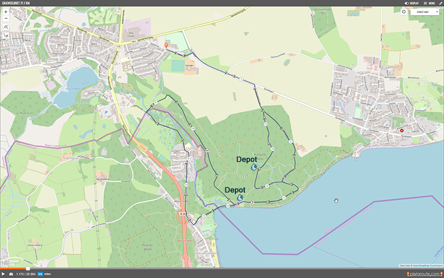Select the upper Depot water marker
Image resolution: width=444 pixels, height=278 pixels.
click(254, 166)
